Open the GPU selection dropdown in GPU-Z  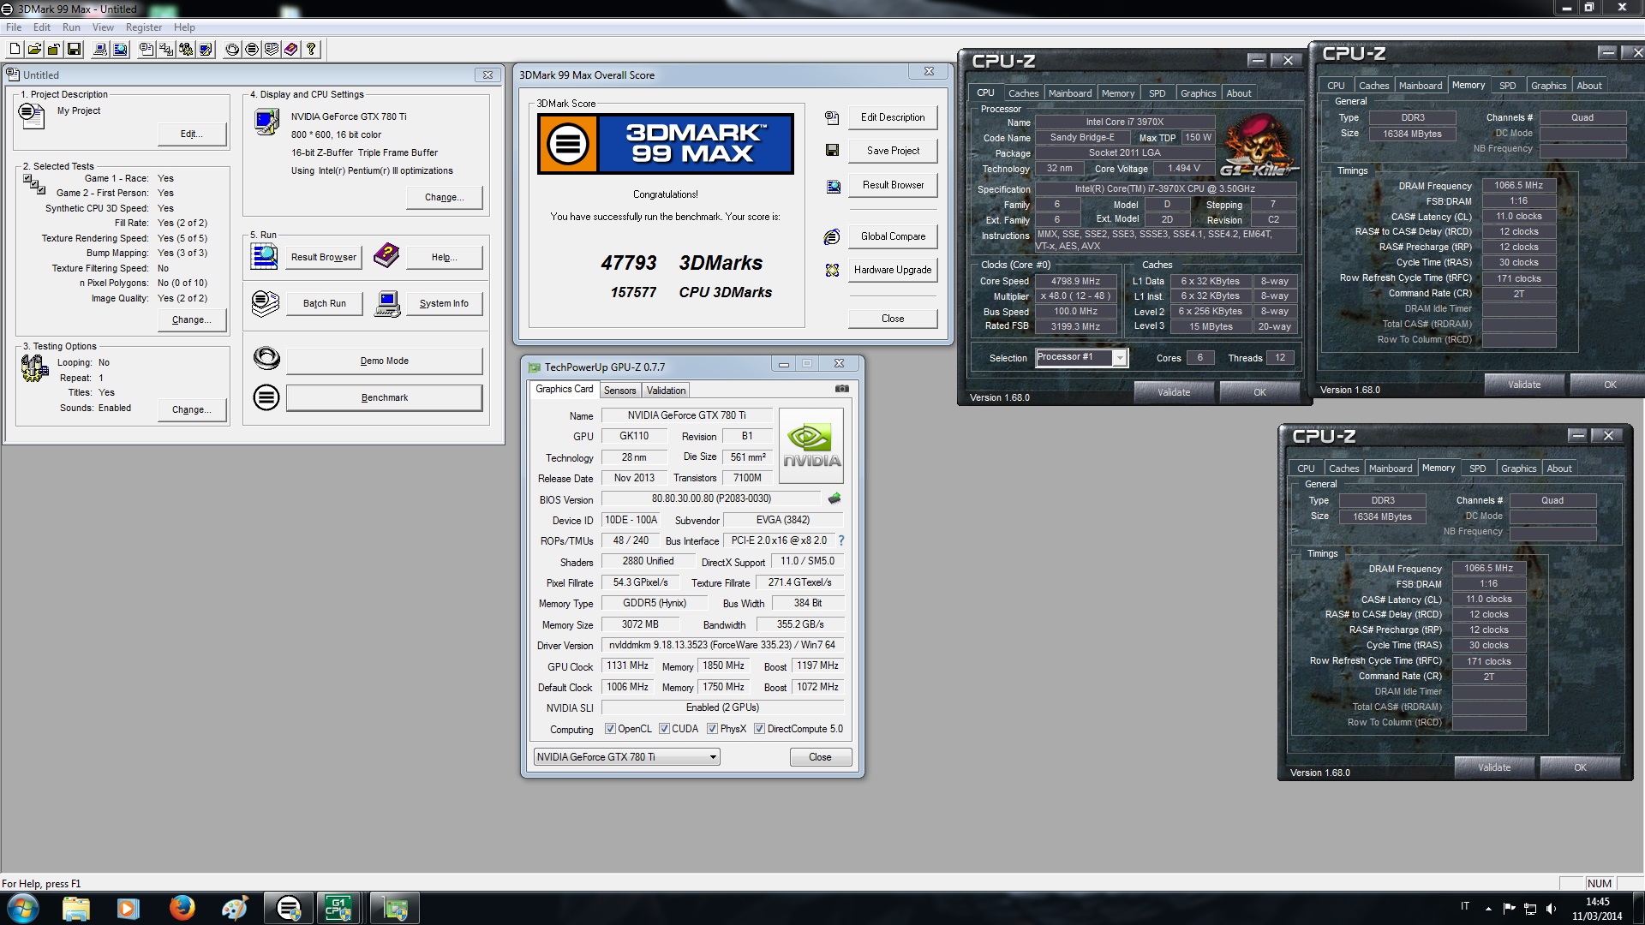[626, 757]
